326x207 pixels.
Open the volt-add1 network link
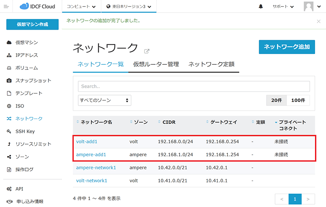(x=87, y=142)
